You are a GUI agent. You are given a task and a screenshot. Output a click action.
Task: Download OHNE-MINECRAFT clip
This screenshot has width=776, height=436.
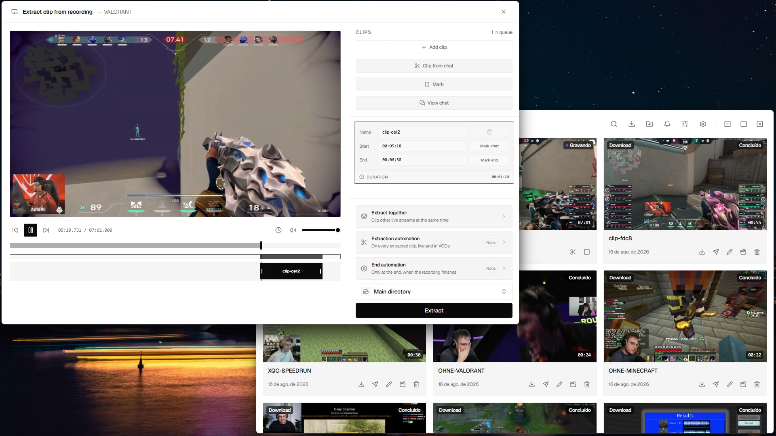tap(702, 384)
